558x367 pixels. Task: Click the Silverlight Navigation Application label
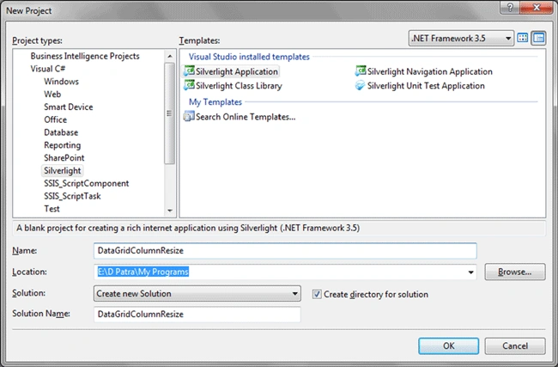(430, 71)
